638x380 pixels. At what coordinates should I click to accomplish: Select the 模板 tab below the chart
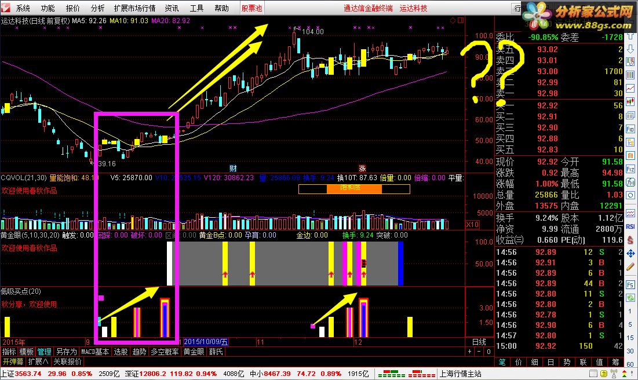pos(27,352)
